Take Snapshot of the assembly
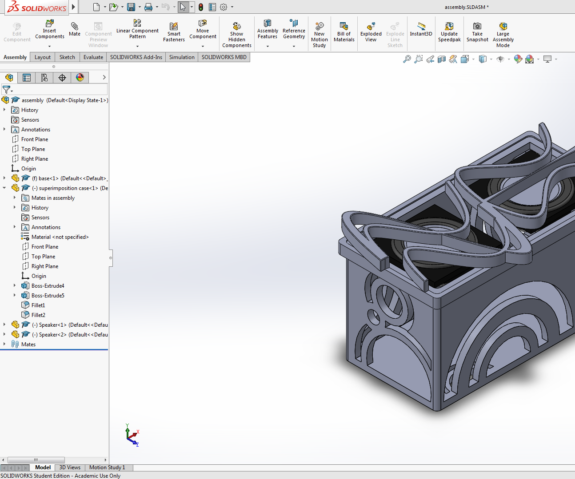The height and width of the screenshot is (479, 575). (477, 32)
